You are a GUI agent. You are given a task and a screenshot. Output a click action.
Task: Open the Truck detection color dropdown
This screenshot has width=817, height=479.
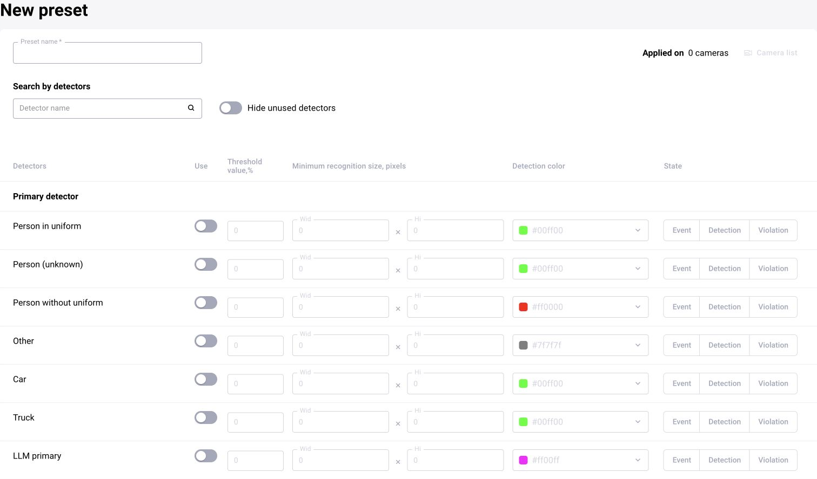(x=580, y=422)
